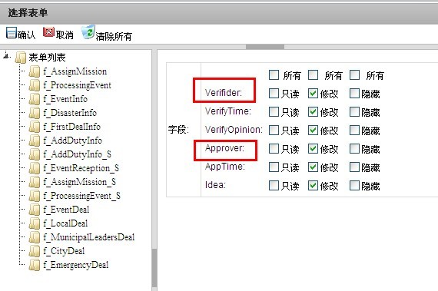
Task: Tick 只读 for VerifyTime field
Action: 274,112
